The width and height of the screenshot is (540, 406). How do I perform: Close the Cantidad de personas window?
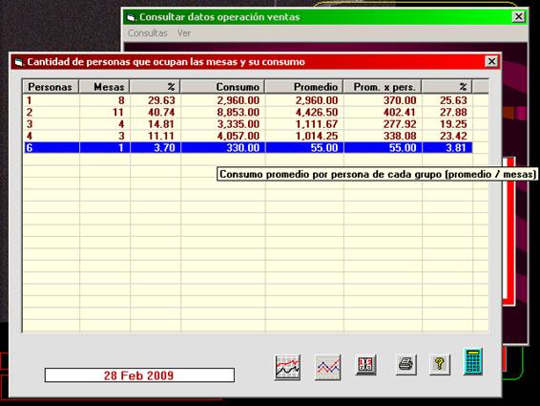click(x=491, y=62)
